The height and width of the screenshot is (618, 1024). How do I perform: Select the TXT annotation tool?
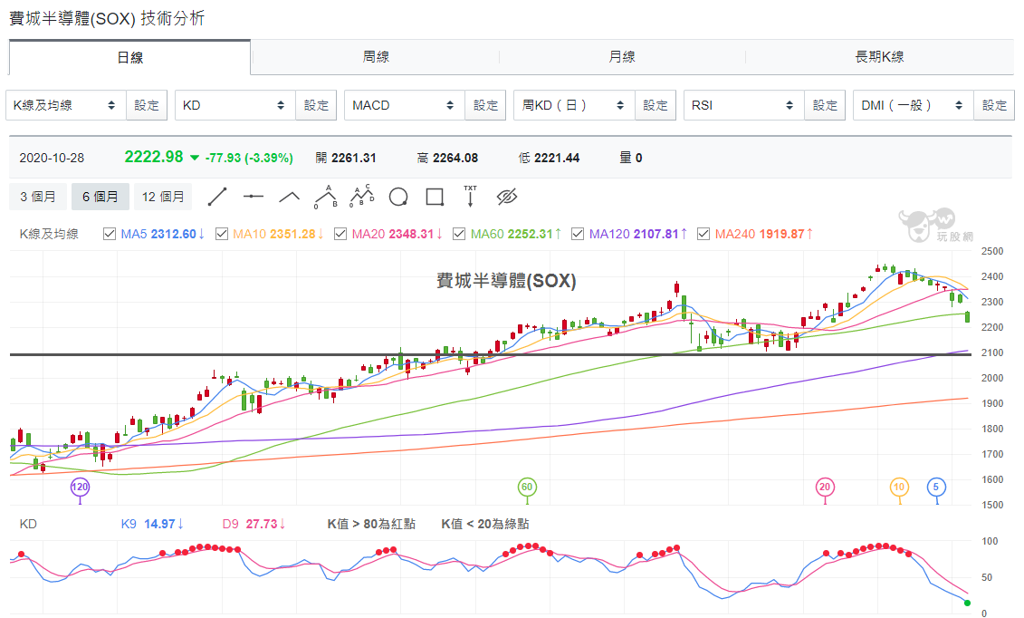(470, 197)
